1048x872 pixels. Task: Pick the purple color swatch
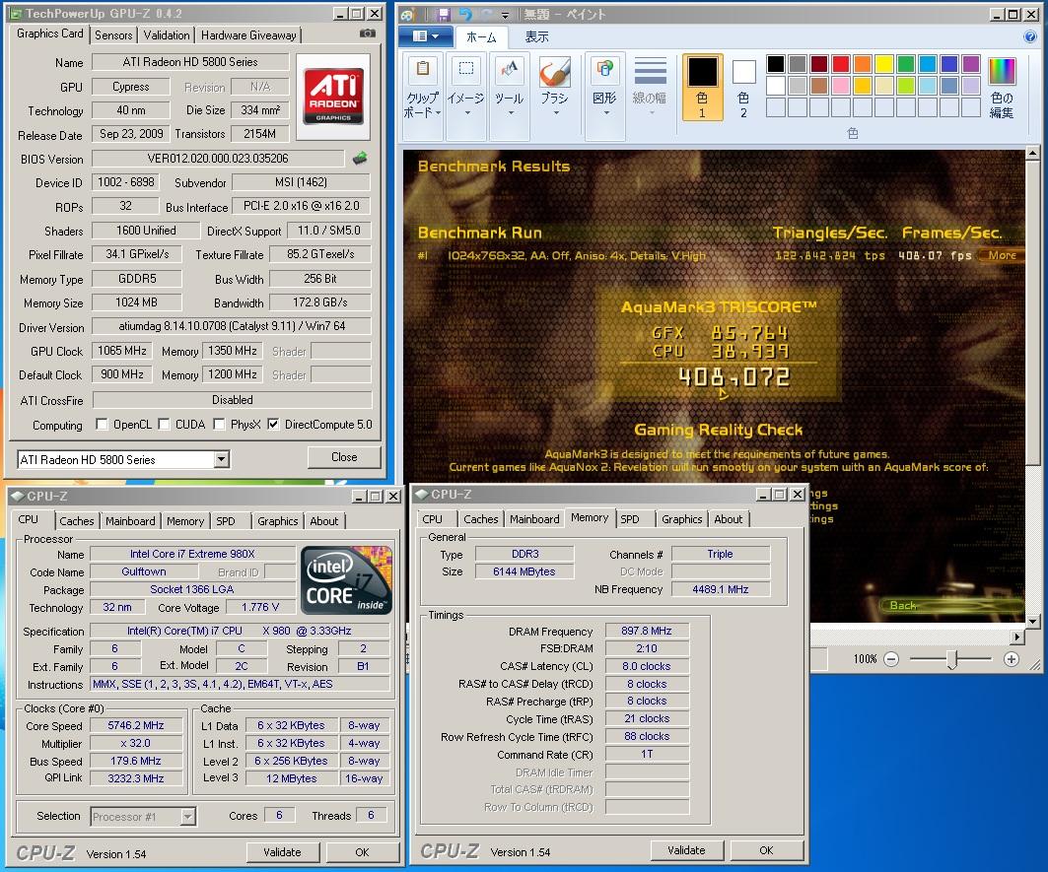tap(971, 63)
